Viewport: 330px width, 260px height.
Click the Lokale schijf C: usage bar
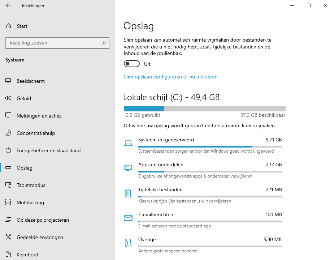(204, 108)
